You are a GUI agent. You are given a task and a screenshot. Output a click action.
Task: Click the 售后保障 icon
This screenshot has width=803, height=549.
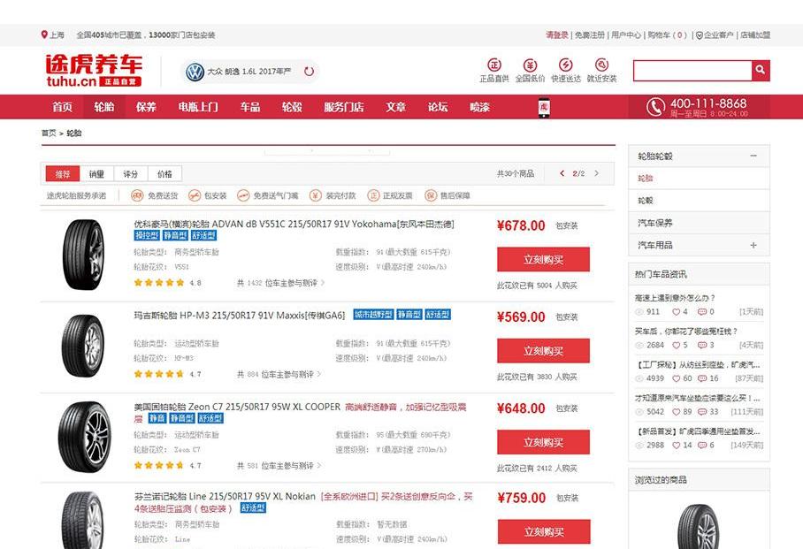click(x=431, y=195)
